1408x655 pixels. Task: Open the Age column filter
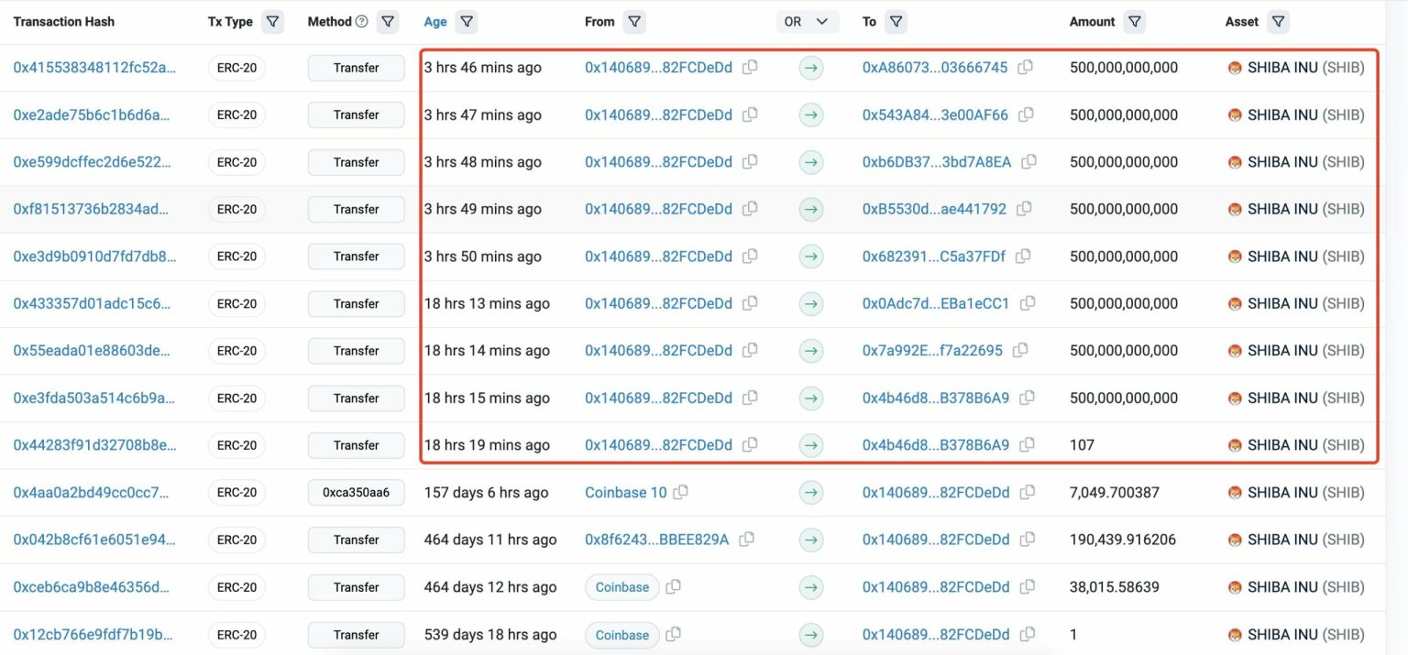tap(466, 22)
